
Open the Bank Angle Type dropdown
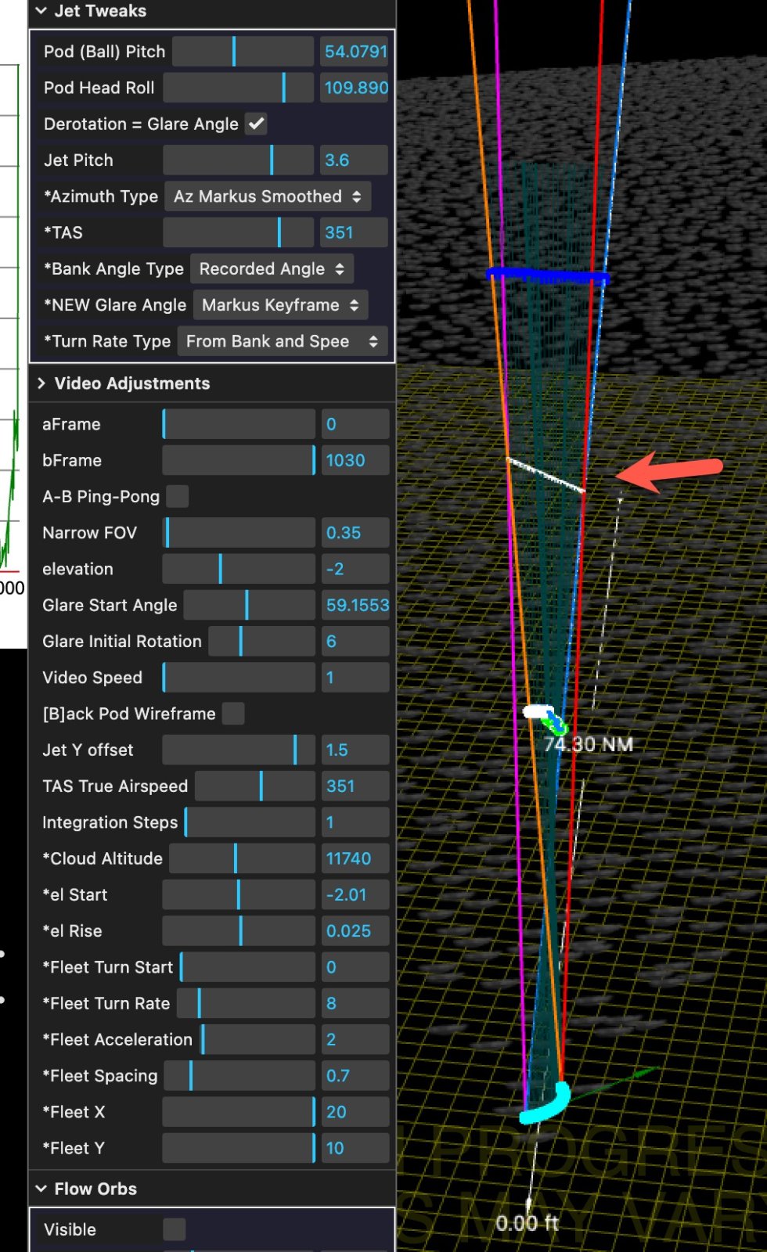pyautogui.click(x=272, y=268)
